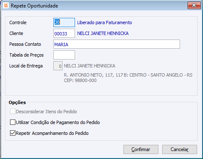Click the Pessoa Contato label
The height and width of the screenshot is (159, 203).
click(25, 44)
